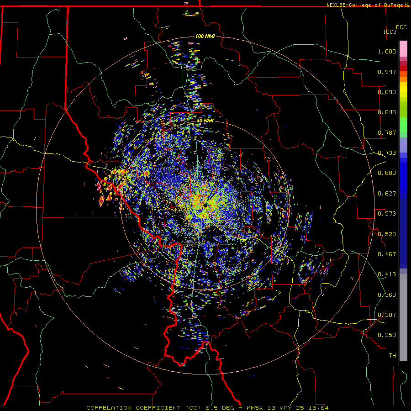Click the 0.573 scale value
This screenshot has width=411, height=411.
coord(387,214)
